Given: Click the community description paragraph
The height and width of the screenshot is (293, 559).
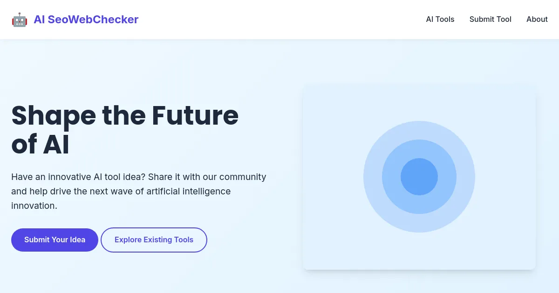Looking at the screenshot, I should 138,191.
